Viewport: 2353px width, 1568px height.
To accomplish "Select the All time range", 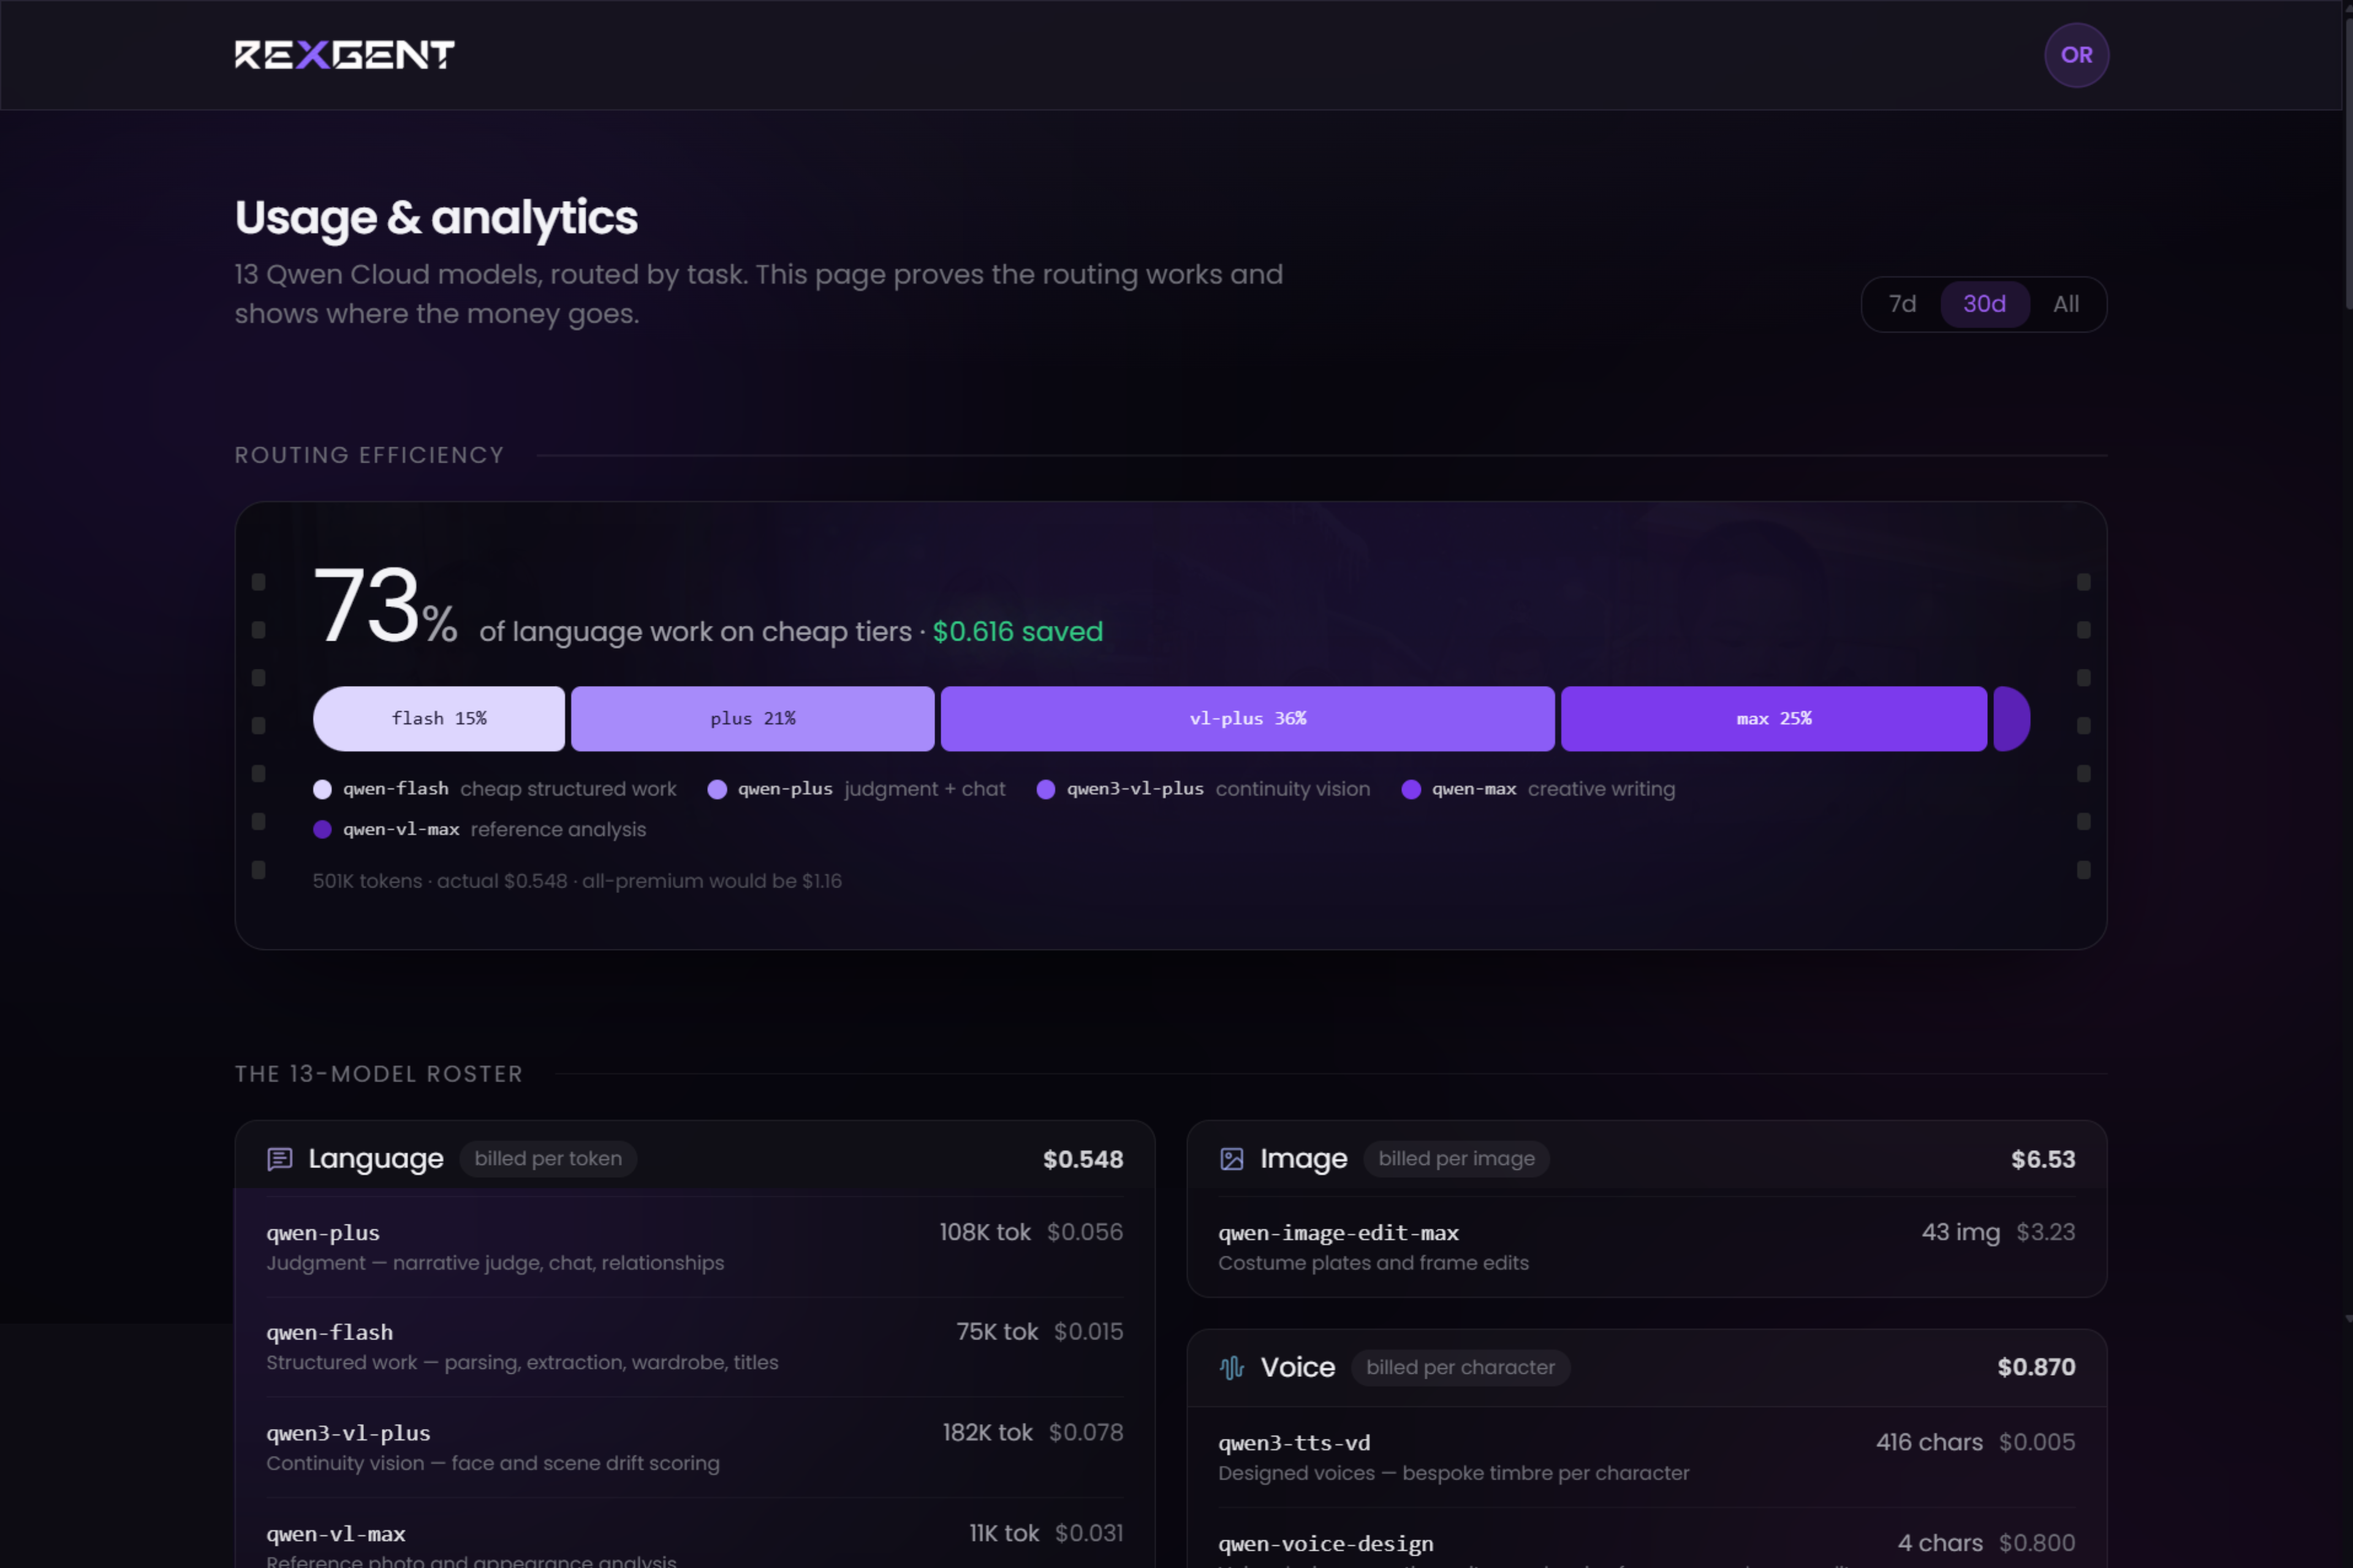I will click(x=2066, y=304).
